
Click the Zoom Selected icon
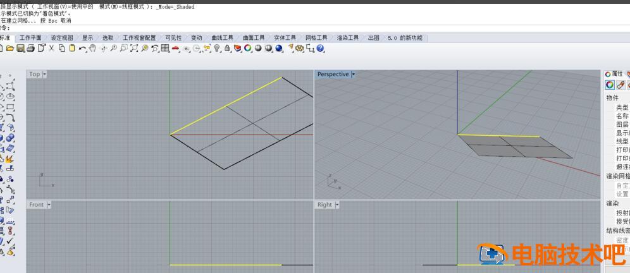pyautogui.click(x=145, y=48)
